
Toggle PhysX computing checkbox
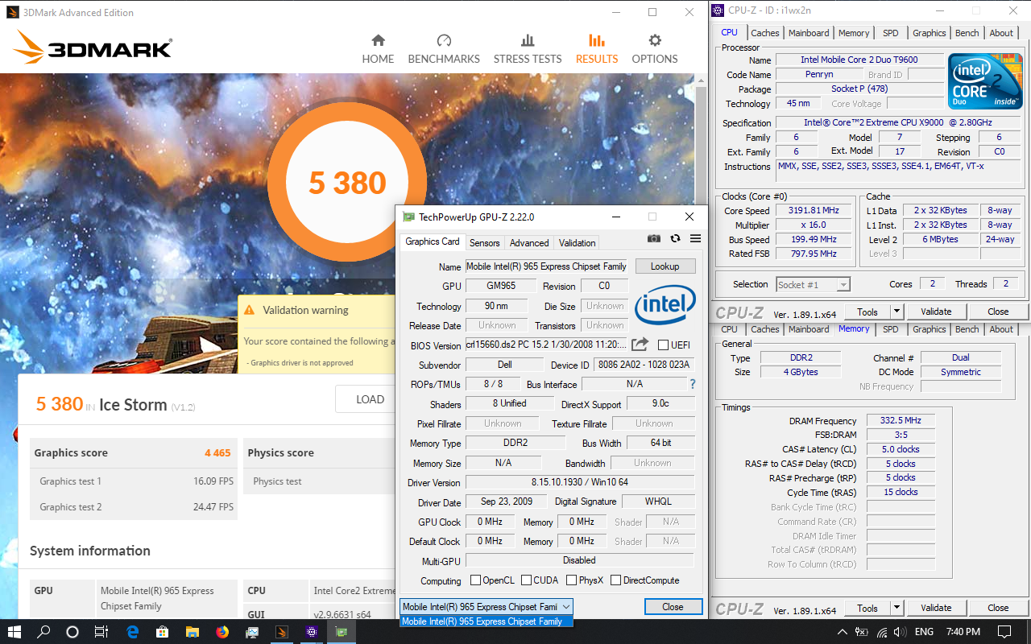tap(571, 580)
